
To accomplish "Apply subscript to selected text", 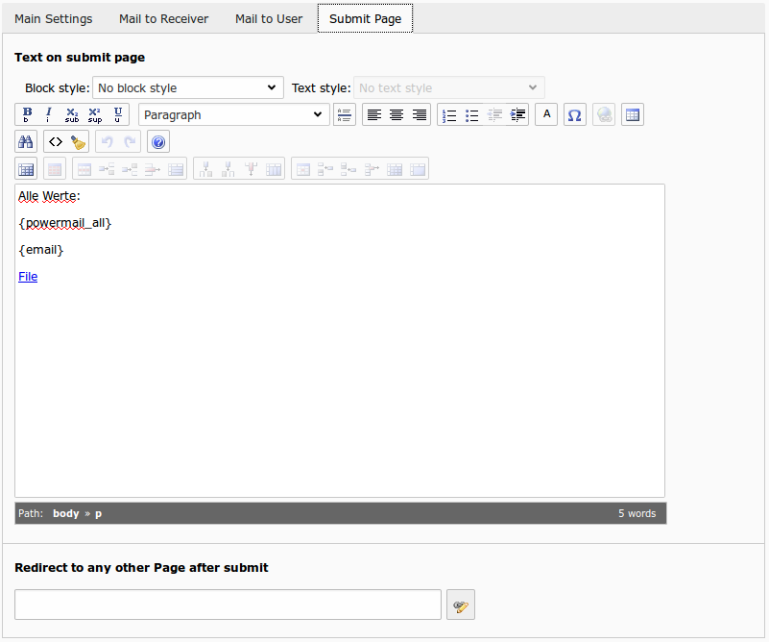I will 72,115.
